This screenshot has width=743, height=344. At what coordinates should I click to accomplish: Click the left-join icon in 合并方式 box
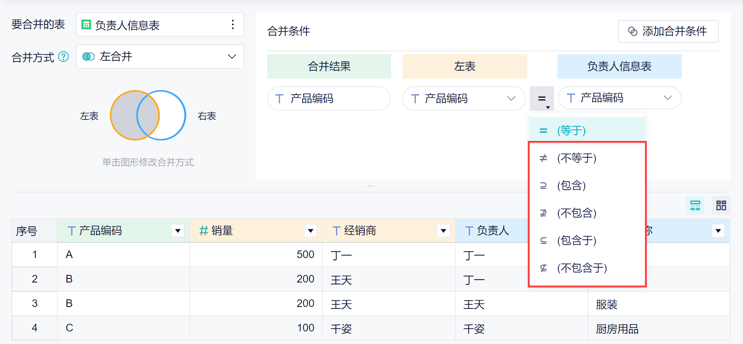[x=89, y=57]
